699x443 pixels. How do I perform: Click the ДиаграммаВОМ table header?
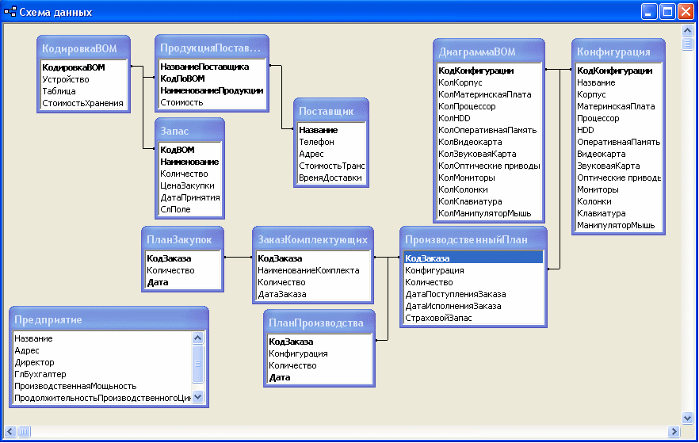point(488,52)
